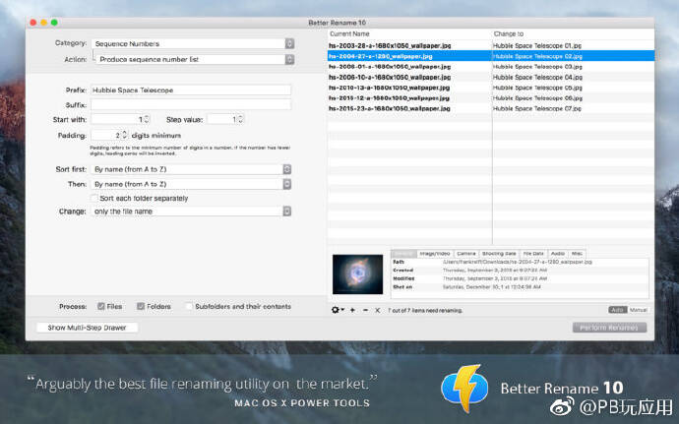The width and height of the screenshot is (679, 424).
Task: Click the Start with stepper arrows
Action: pos(147,119)
